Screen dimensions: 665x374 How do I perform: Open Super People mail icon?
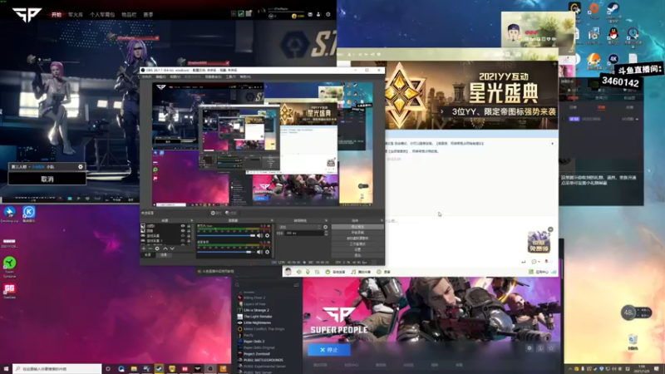click(x=310, y=14)
